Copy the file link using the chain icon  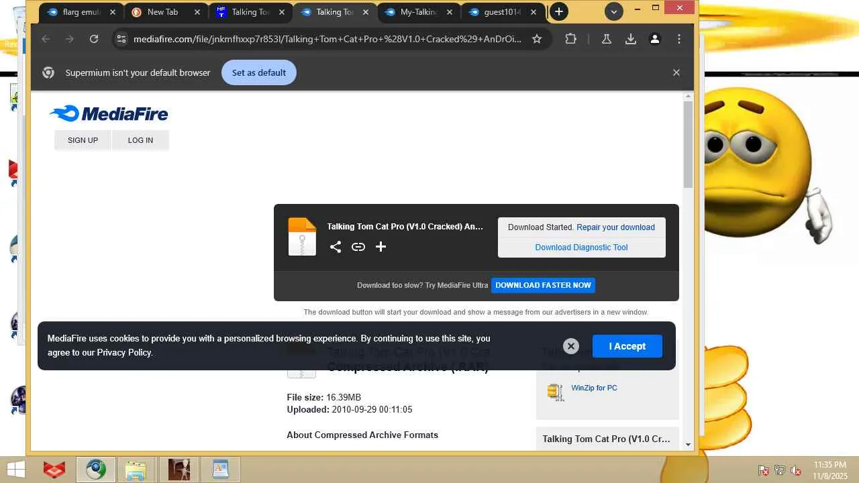click(358, 247)
